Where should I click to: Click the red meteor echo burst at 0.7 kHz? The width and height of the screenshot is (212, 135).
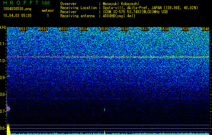(8, 109)
